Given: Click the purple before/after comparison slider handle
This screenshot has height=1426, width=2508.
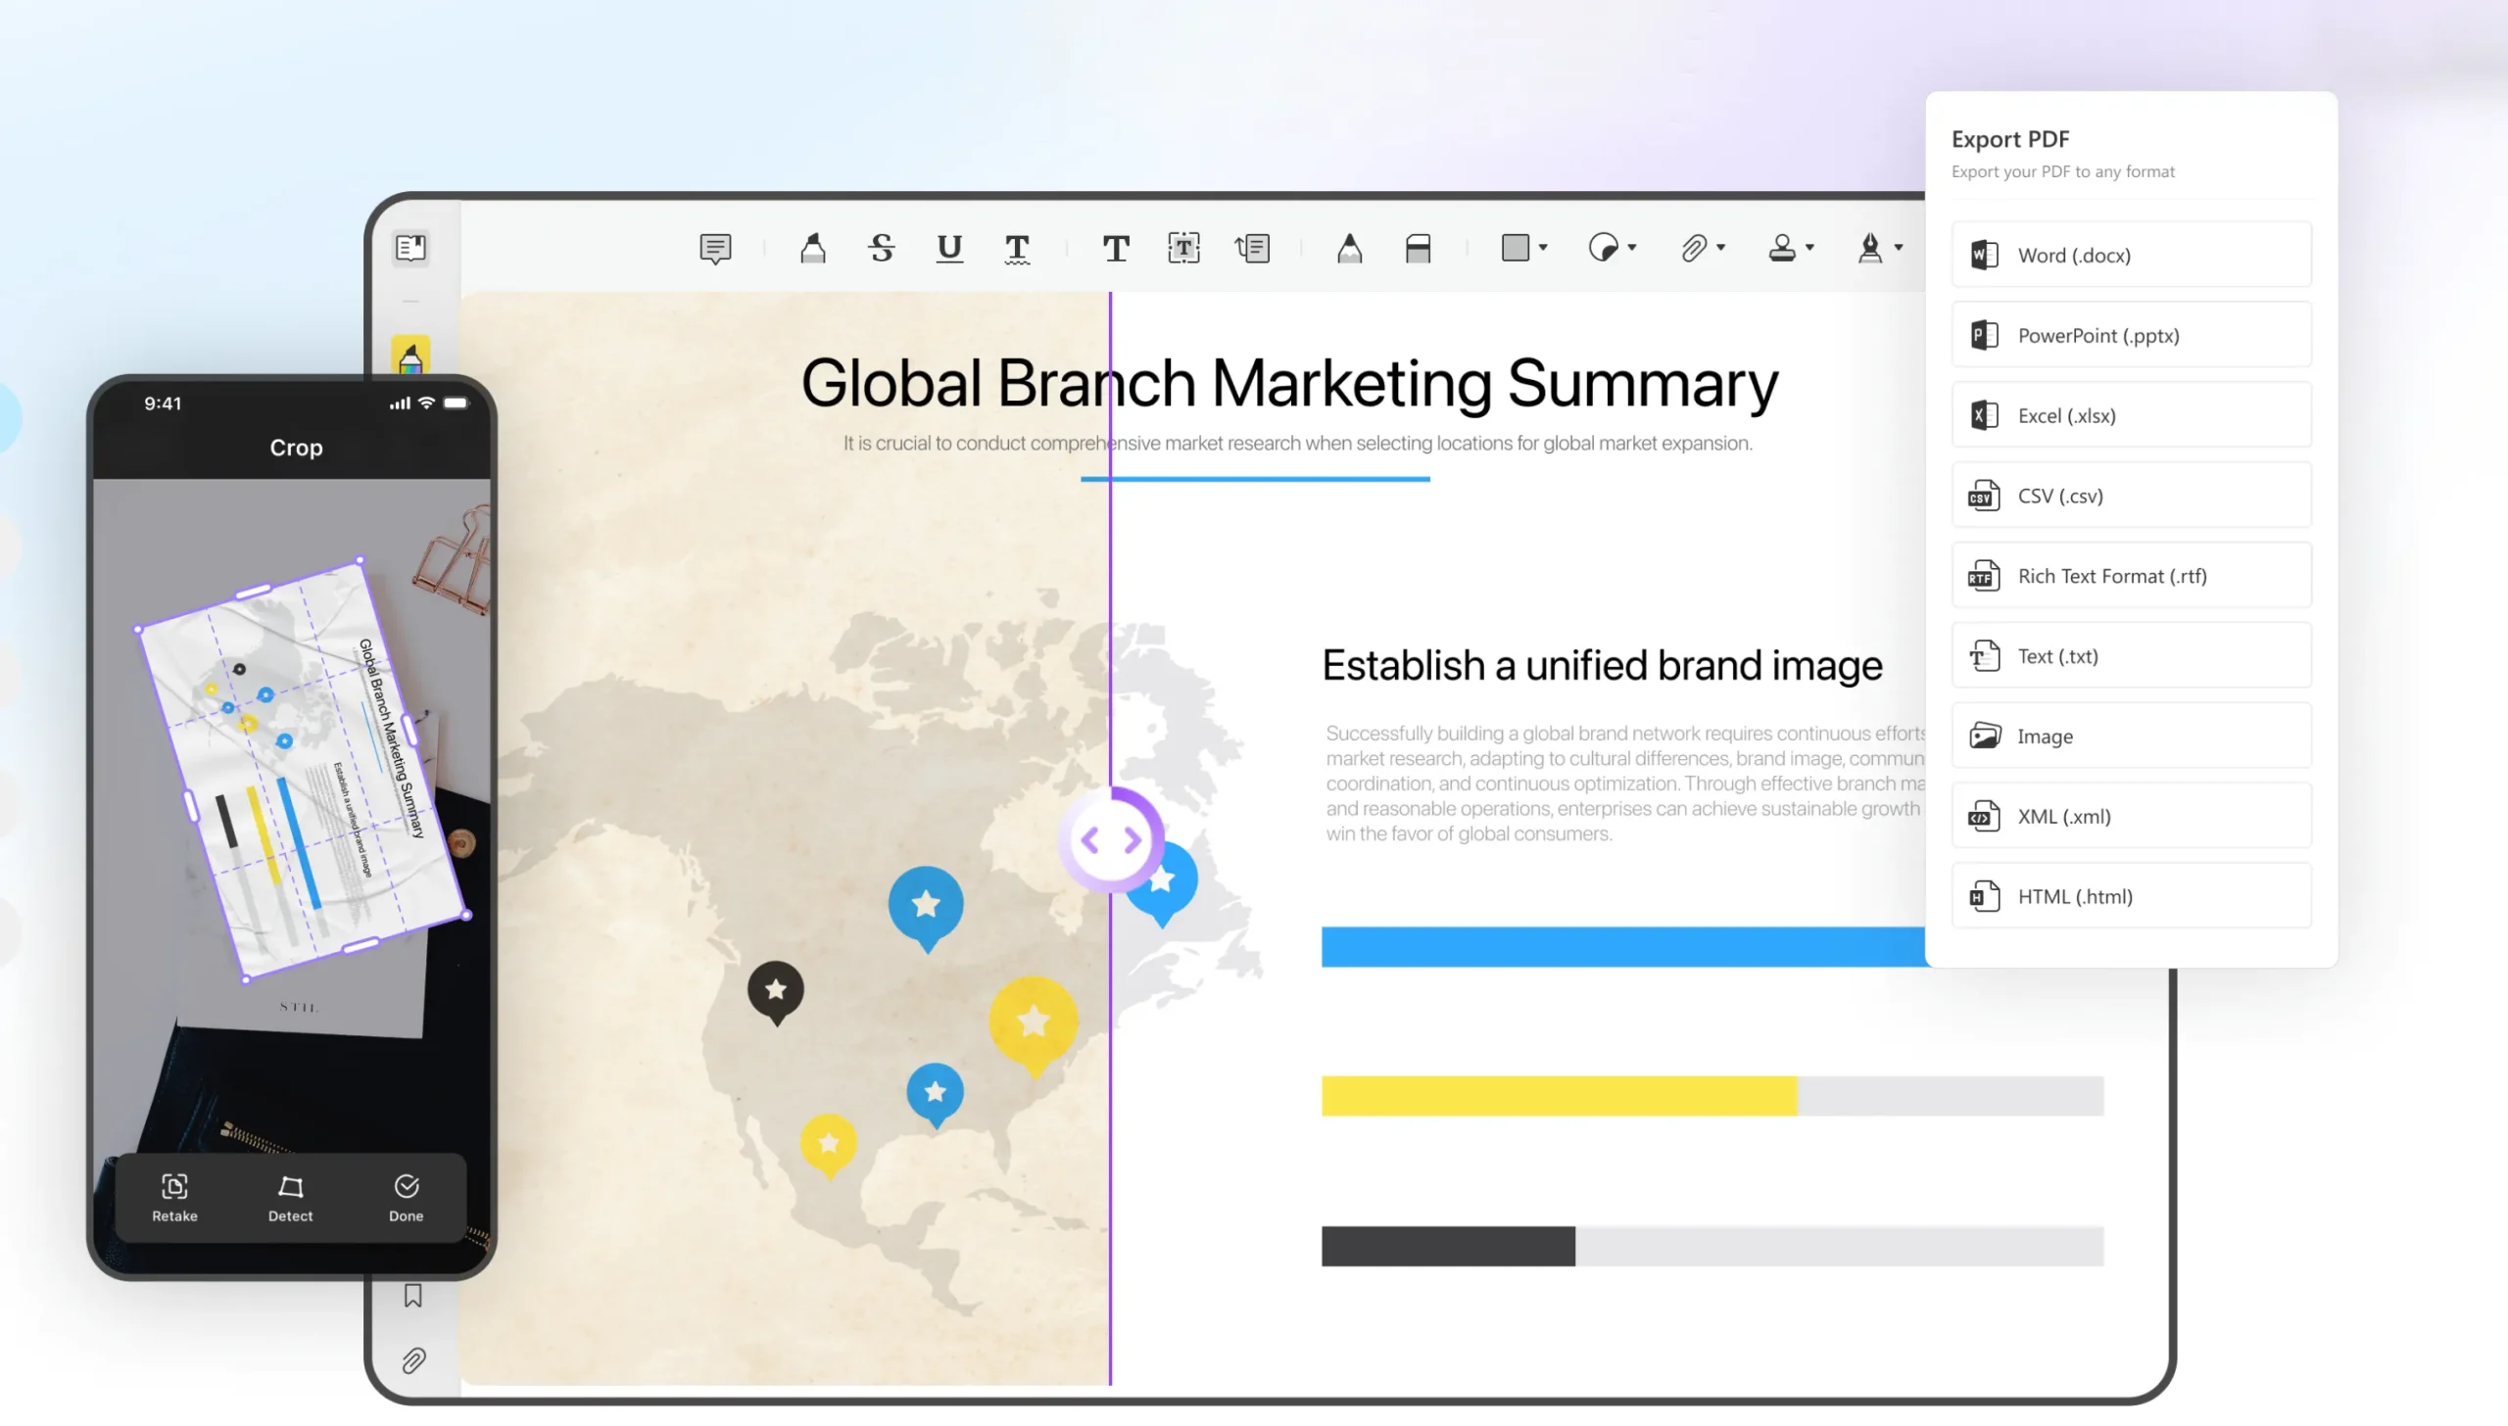Looking at the screenshot, I should (1110, 839).
